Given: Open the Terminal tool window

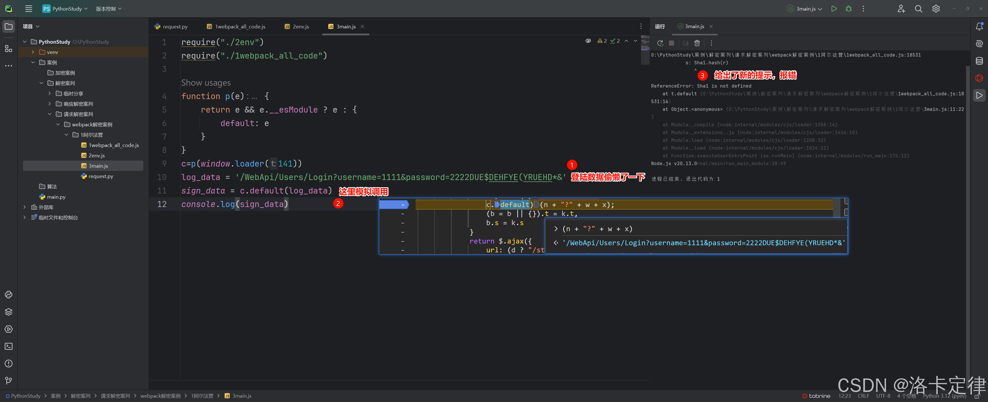Looking at the screenshot, I should point(8,346).
